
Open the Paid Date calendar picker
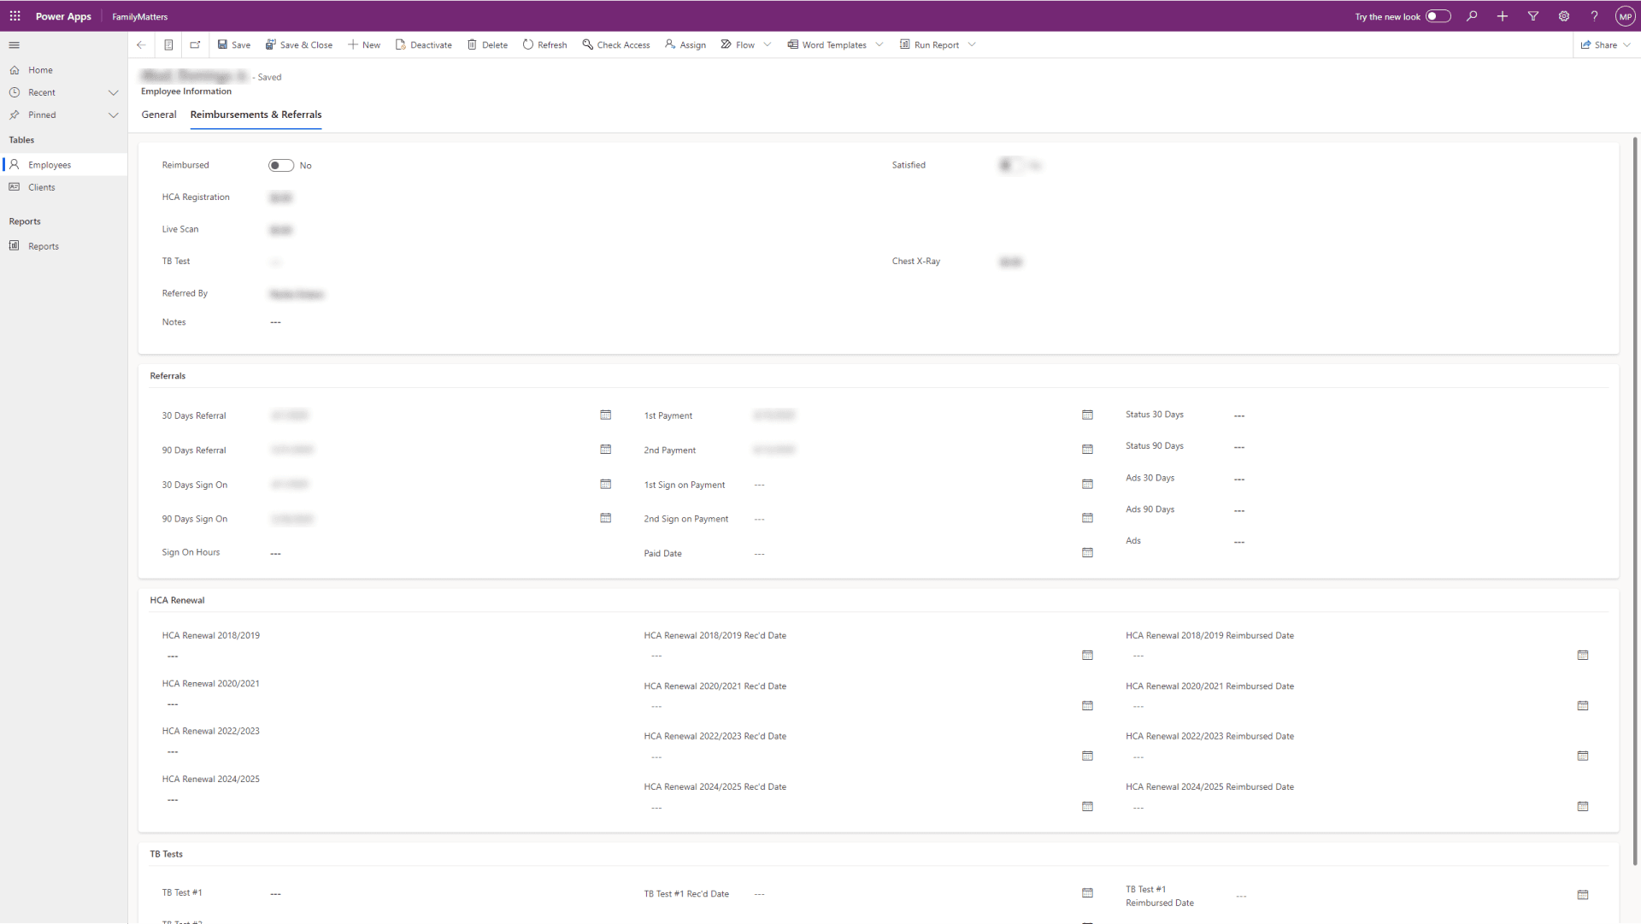pyautogui.click(x=1087, y=553)
